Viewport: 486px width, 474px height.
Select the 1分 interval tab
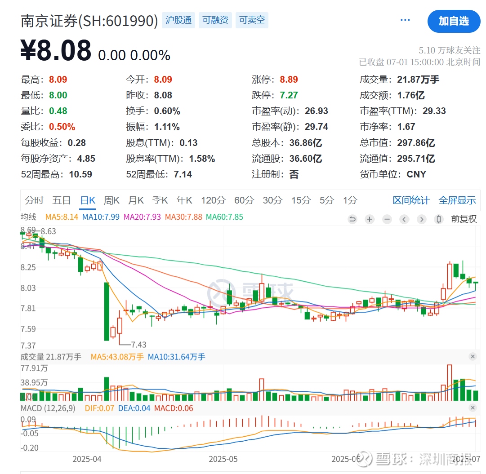[x=350, y=200]
